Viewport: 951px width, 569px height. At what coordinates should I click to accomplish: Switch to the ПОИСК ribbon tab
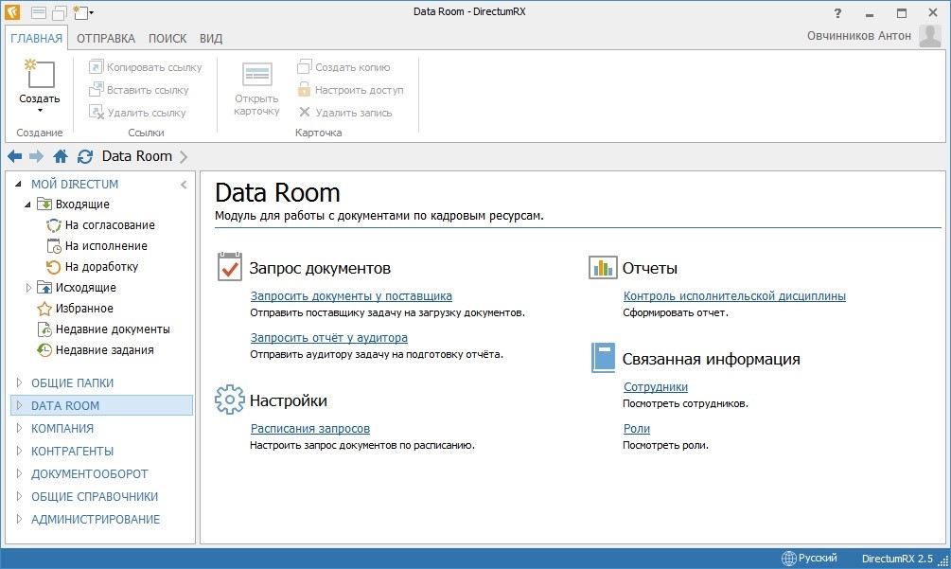pos(167,38)
